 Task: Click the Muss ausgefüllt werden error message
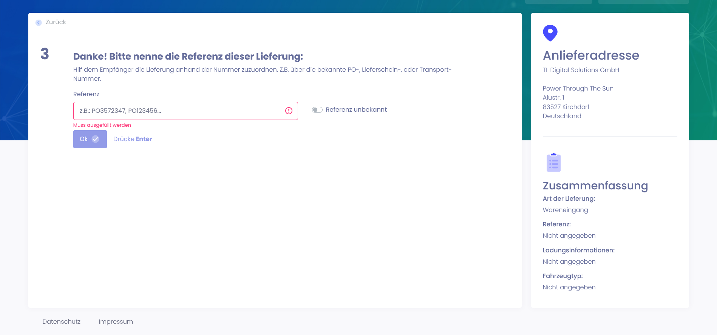(x=102, y=125)
